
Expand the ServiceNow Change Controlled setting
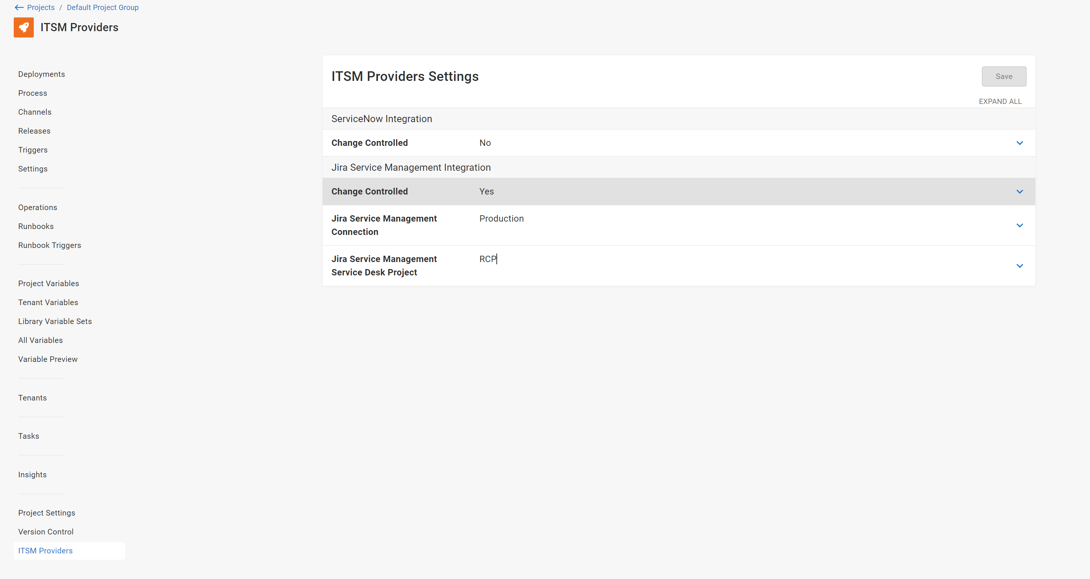pos(1020,143)
